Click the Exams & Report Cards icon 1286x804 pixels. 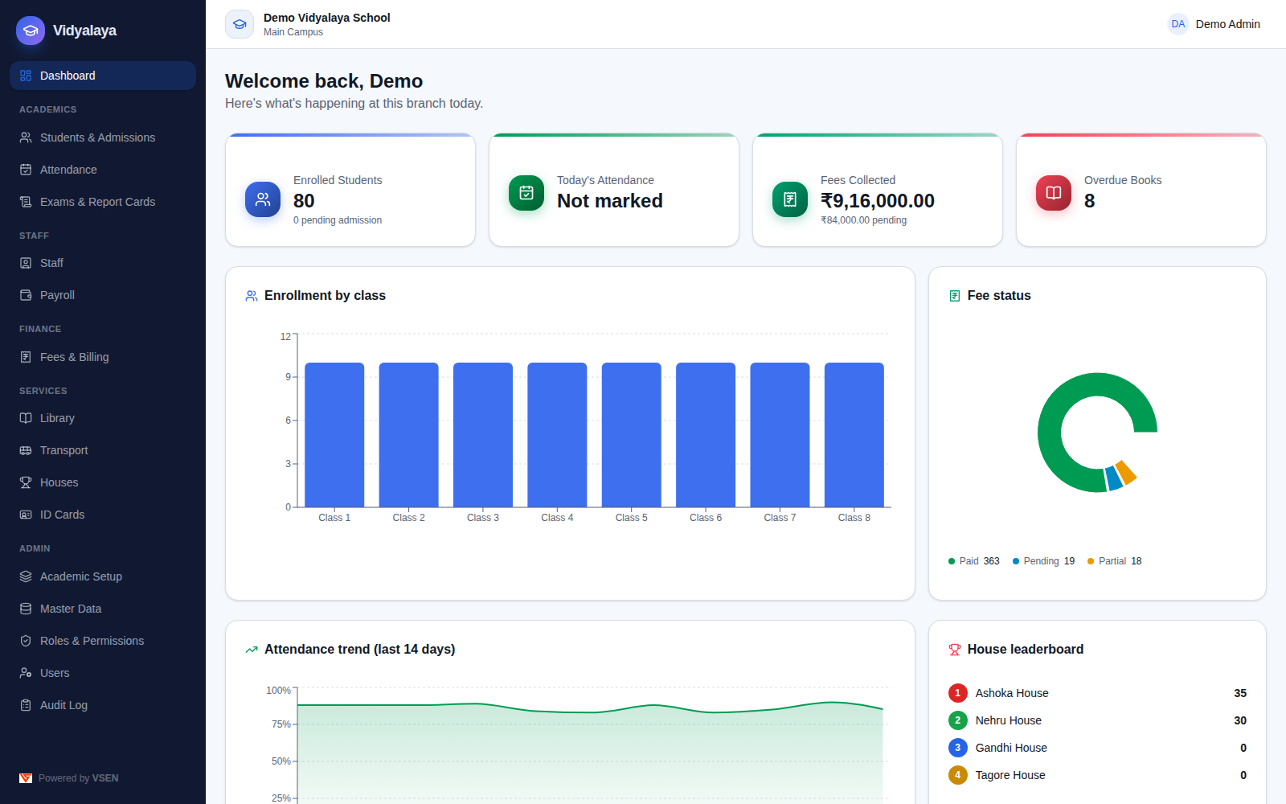coord(26,202)
